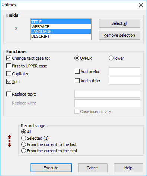
Task: Click the Execute button
Action: click(x=51, y=168)
